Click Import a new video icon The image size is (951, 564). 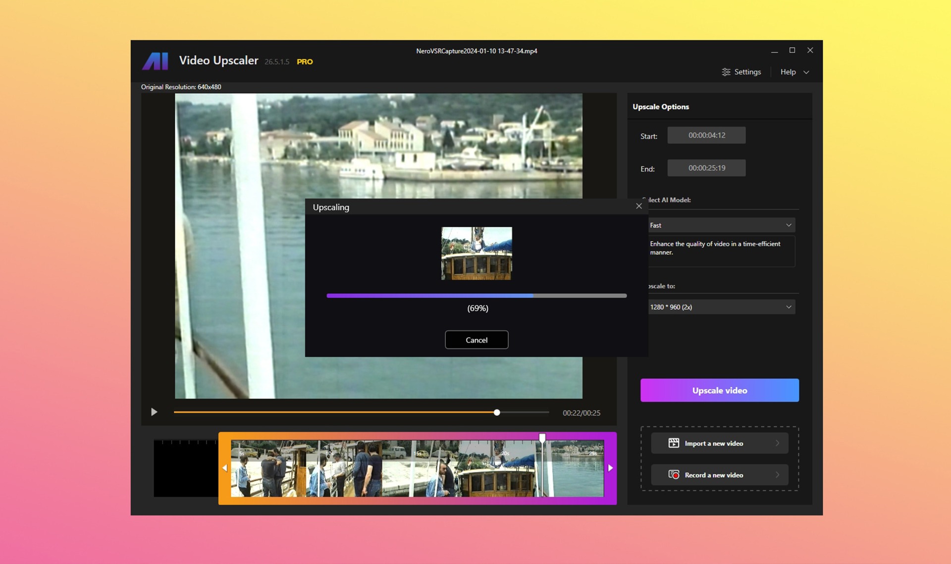pos(672,443)
